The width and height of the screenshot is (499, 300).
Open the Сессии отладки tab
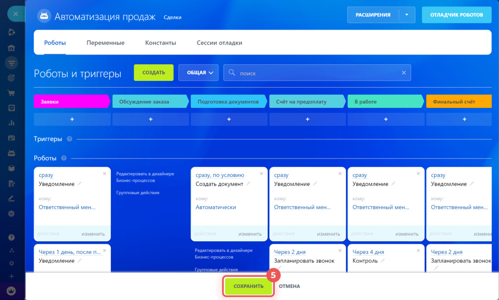tap(219, 43)
